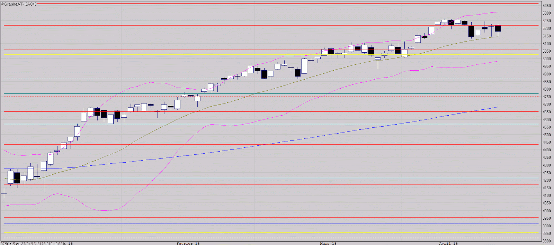Viewport: 554px width, 245px height.
Task: Click the 07/01/15 au 23/04/15 date range
Action: pos(18,243)
